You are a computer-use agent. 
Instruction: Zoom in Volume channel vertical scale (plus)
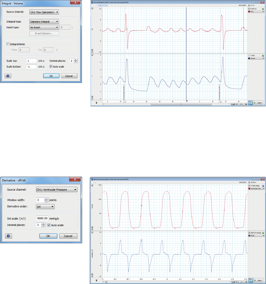(x=92, y=97)
